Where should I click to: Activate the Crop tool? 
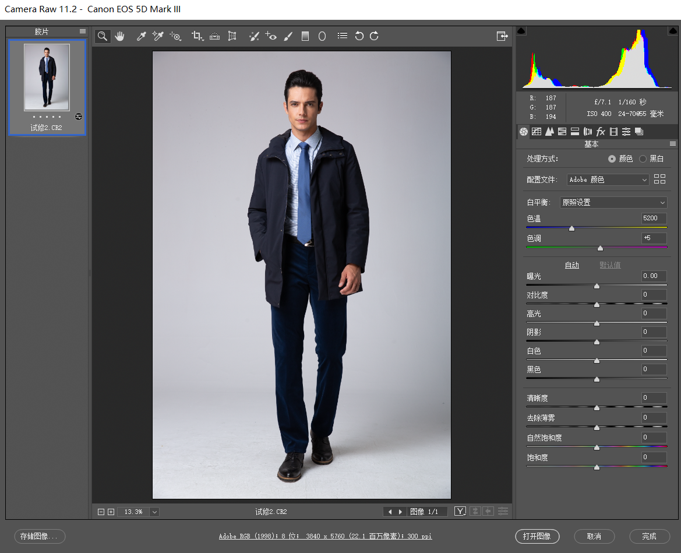point(197,36)
